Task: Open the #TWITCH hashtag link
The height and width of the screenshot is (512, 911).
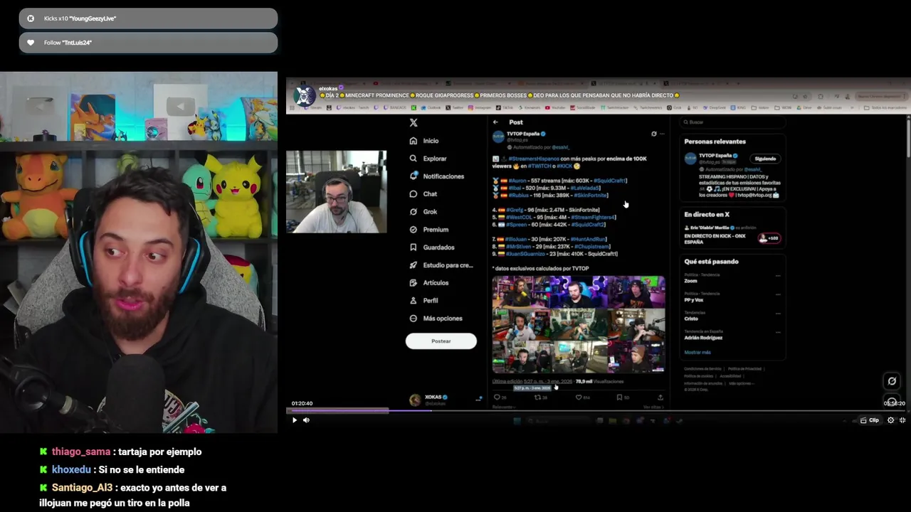Action: [539, 166]
